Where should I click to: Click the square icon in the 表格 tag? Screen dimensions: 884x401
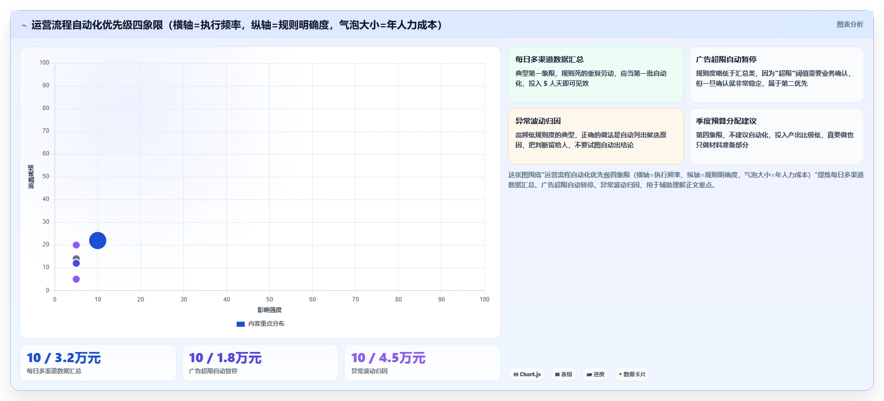(x=557, y=375)
